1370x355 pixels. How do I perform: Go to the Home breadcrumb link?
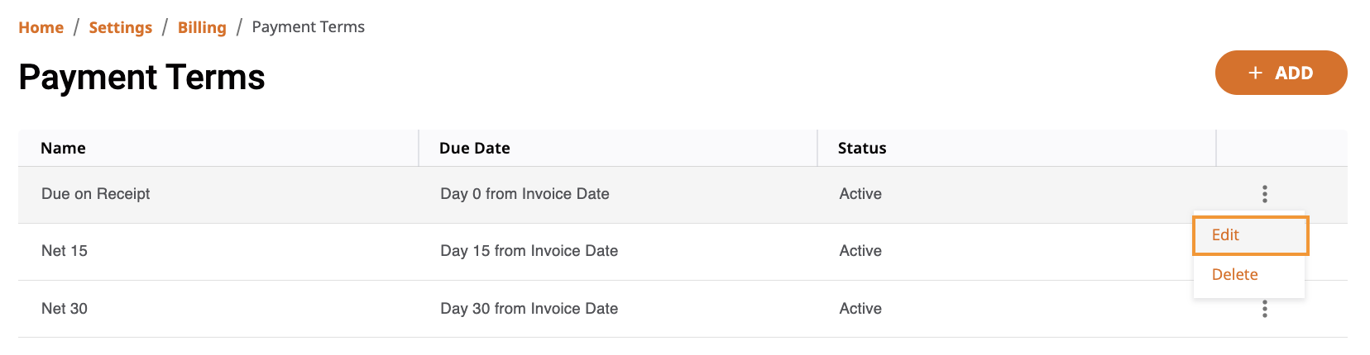[41, 27]
